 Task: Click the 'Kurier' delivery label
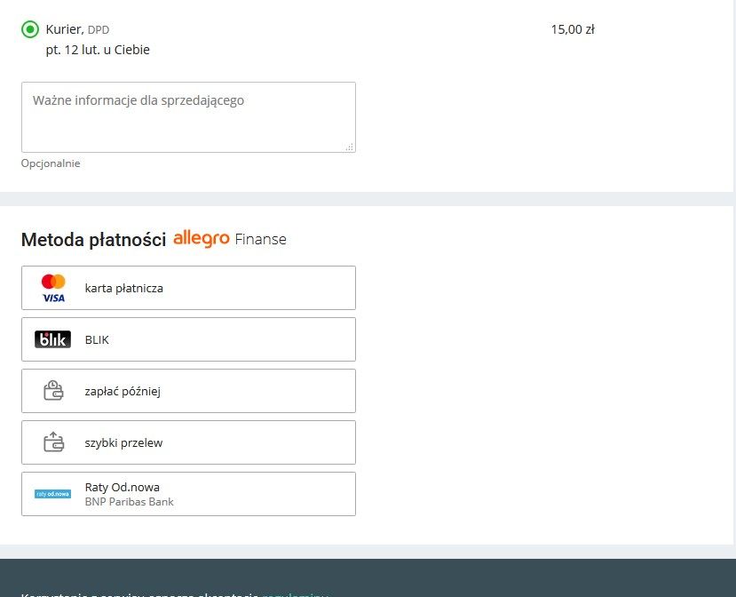pyautogui.click(x=64, y=29)
